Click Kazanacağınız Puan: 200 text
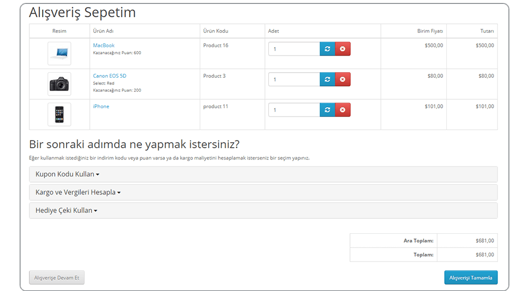The image size is (529, 291). (117, 90)
